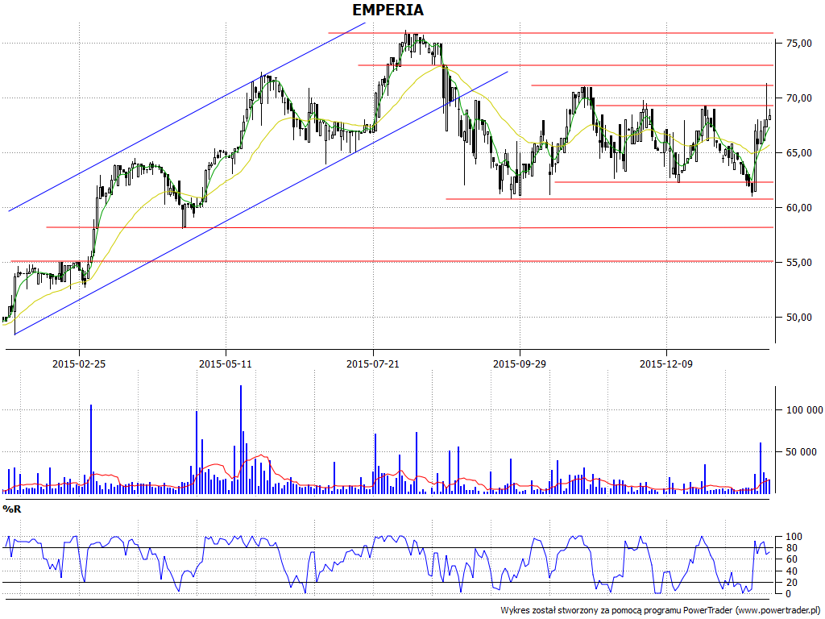This screenshot has height=619, width=825.
Task: Click the 60,00 price axis label
Action: click(798, 208)
